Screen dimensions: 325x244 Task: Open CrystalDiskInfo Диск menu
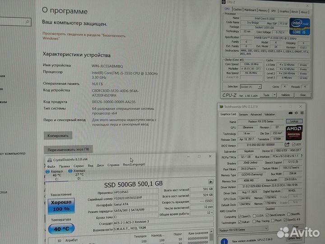[x=100, y=165]
